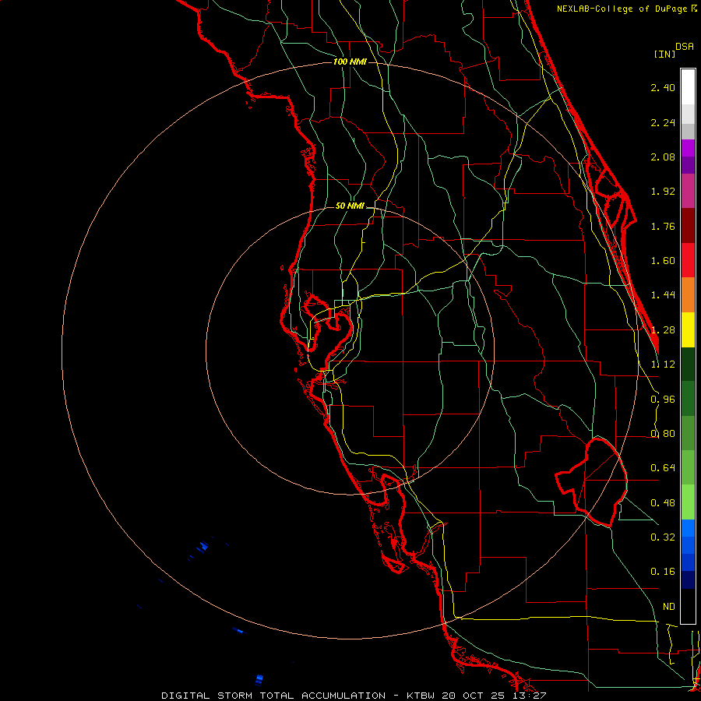Screen dimensions: 701x701
Task: Click the 0.48 legend value
Action: coord(663,503)
